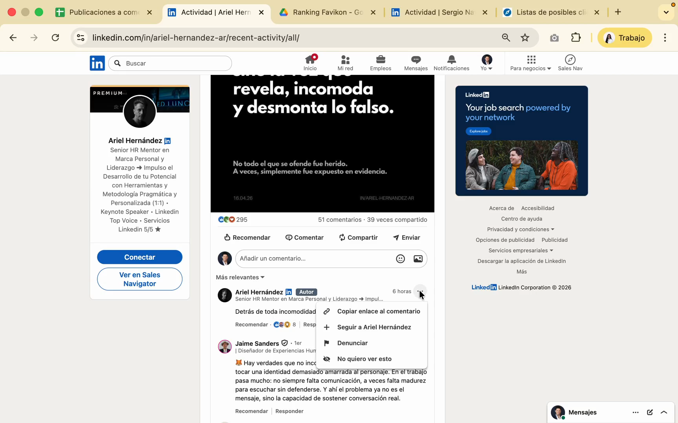Bookmark this page with the star icon
678x423 pixels.
(525, 38)
